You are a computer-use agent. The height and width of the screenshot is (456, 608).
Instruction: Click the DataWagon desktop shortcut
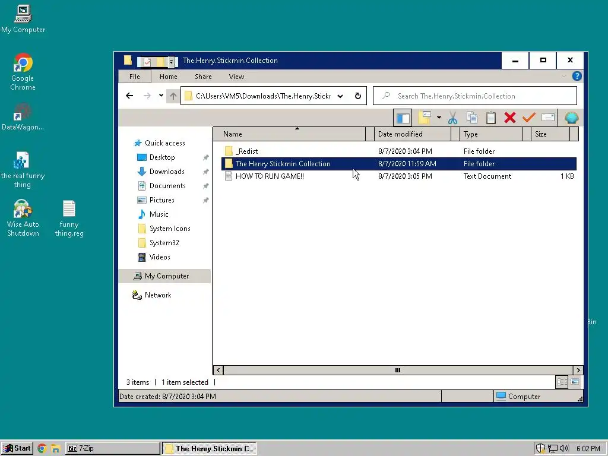point(23,116)
